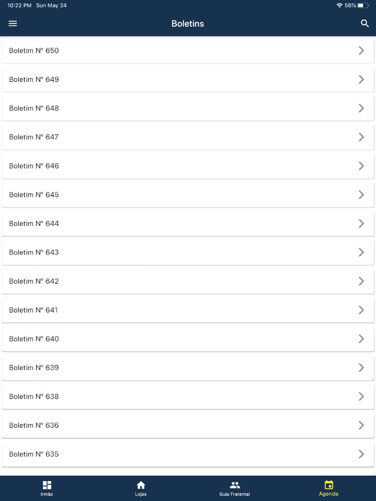Tap the Lojas home icon

tap(141, 485)
